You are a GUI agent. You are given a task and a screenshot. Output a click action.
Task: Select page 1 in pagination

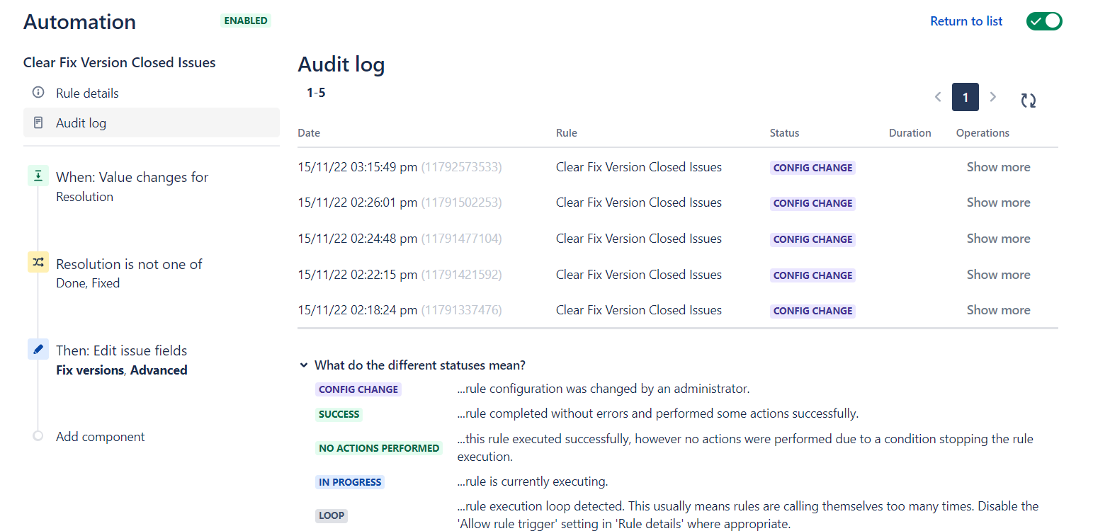965,97
